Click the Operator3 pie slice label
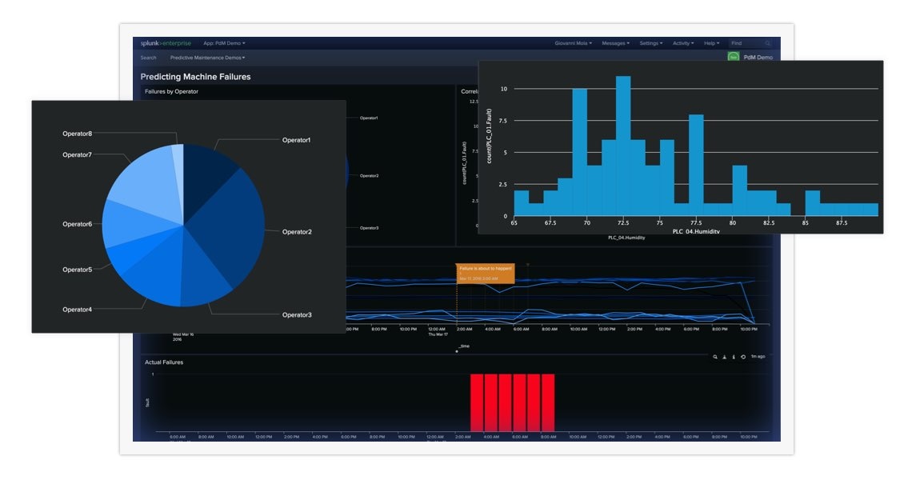 pyautogui.click(x=296, y=315)
